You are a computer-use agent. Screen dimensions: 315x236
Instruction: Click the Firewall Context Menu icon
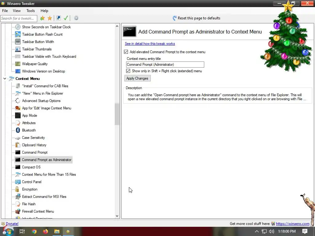pos(18,211)
